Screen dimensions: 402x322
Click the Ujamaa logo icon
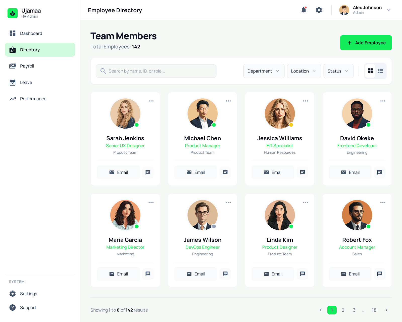[x=13, y=13]
